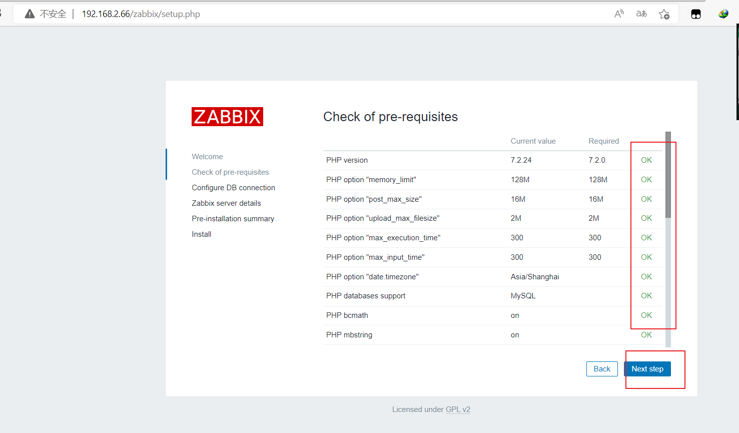The image size is (739, 433).
Task: Click "on" value in PHP bcmath row
Action: tap(515, 315)
